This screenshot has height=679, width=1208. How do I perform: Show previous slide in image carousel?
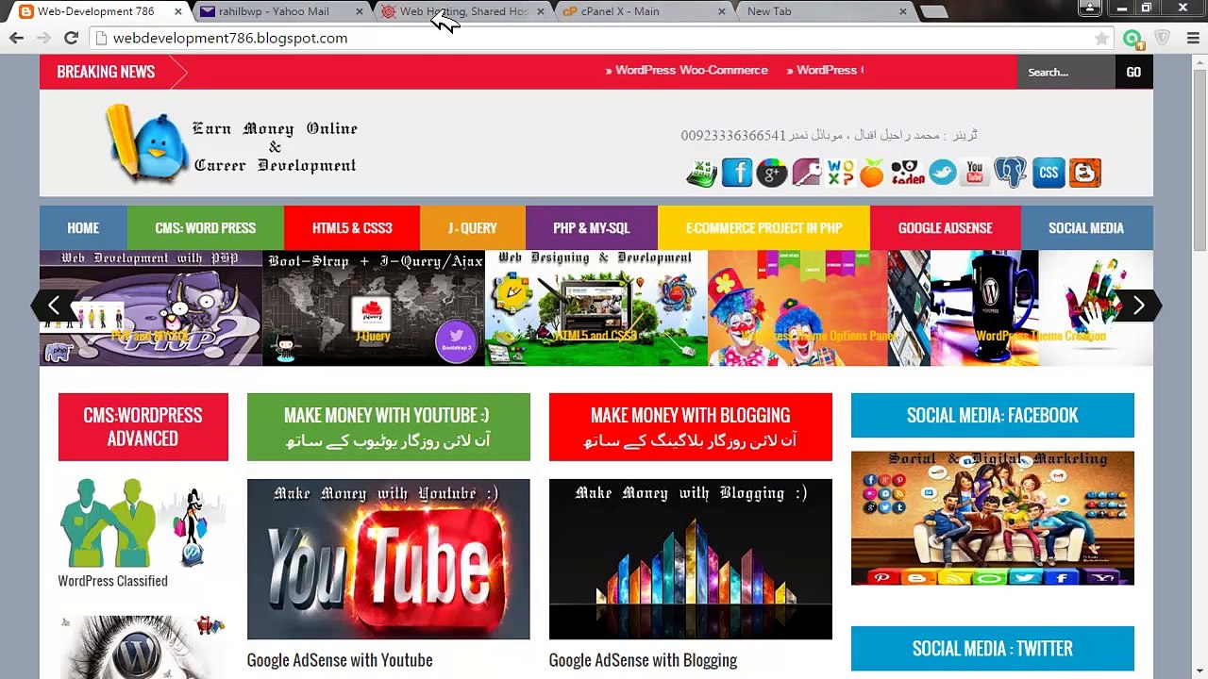pyautogui.click(x=54, y=305)
